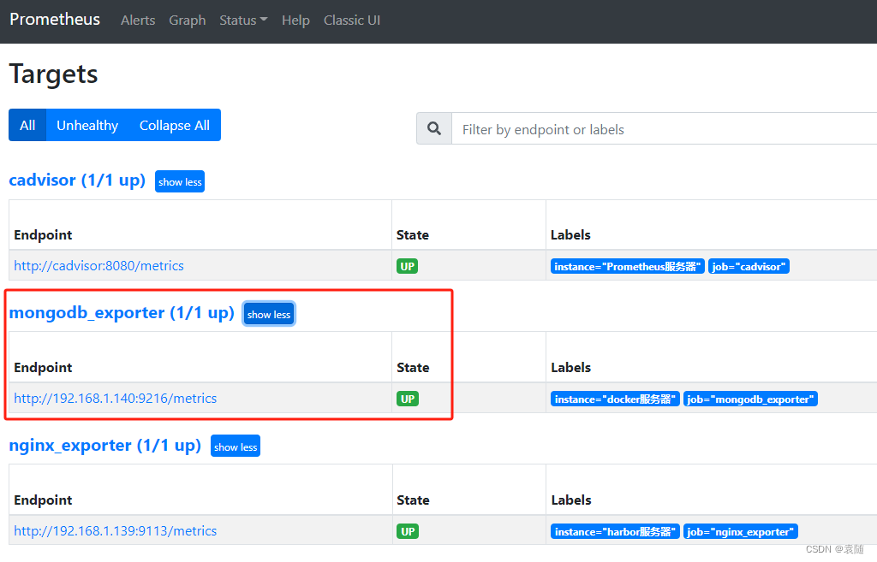Click the UP badge in mongodb_exporter row
The height and width of the screenshot is (562, 877).
(x=407, y=398)
